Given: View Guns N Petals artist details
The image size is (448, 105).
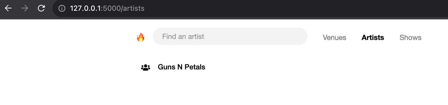Looking at the screenshot, I should (181, 67).
